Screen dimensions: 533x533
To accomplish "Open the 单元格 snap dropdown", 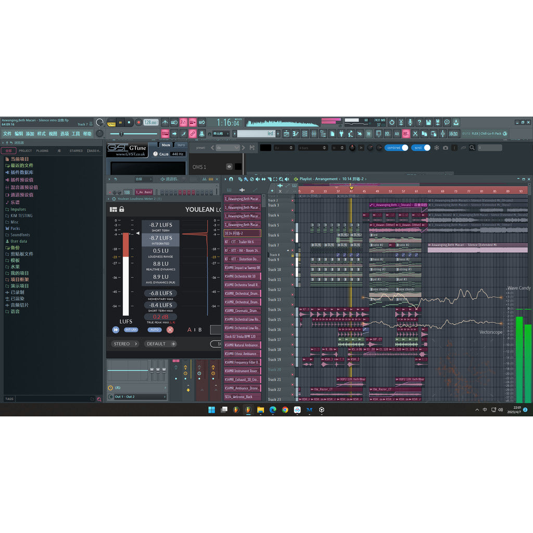I will point(219,134).
